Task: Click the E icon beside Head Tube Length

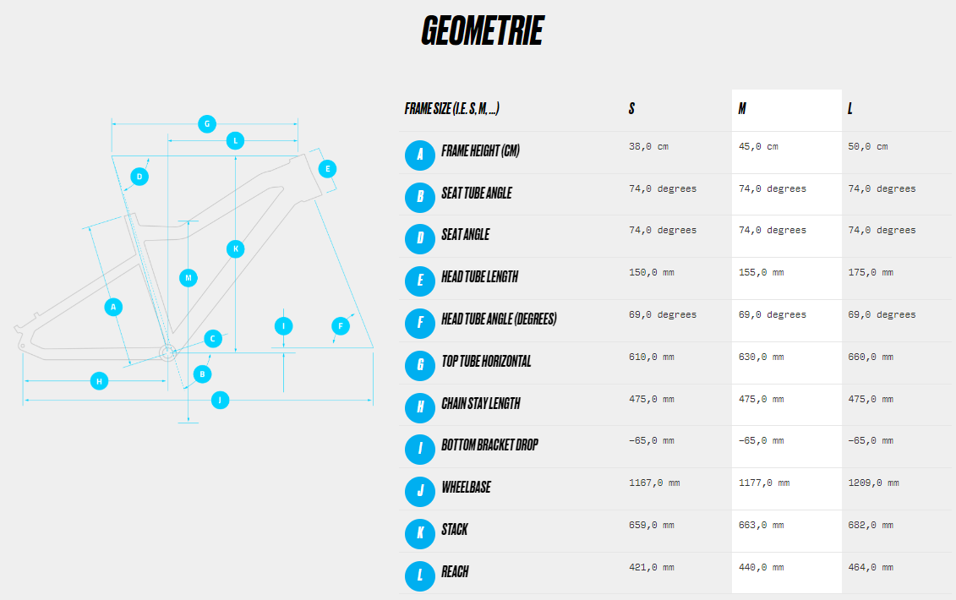Action: 419,281
